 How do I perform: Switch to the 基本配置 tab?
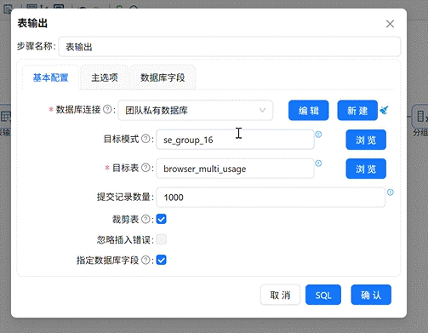(50, 78)
